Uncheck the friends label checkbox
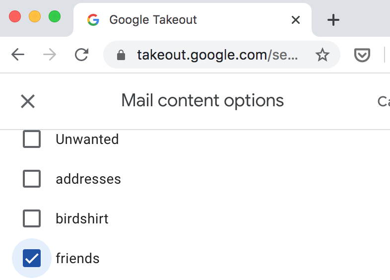The height and width of the screenshot is (280, 390). [x=32, y=258]
